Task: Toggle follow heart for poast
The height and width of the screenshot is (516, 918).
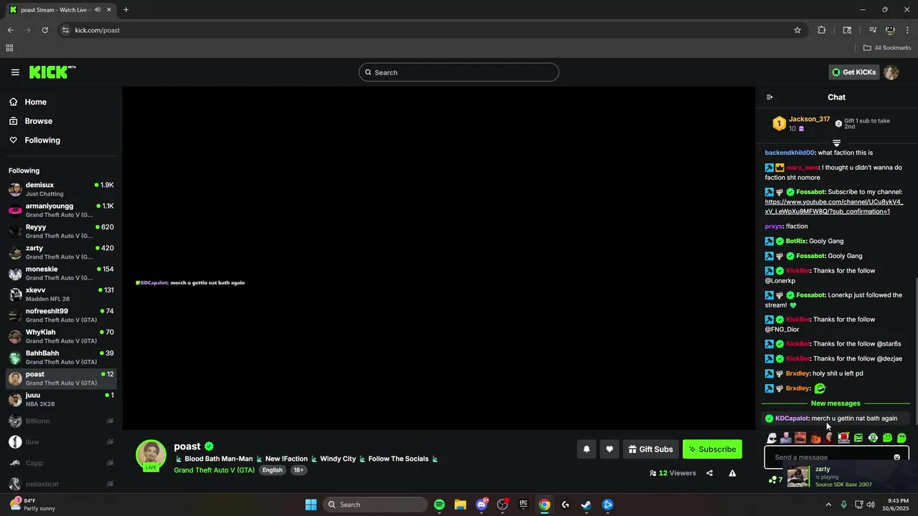Action: tap(610, 449)
